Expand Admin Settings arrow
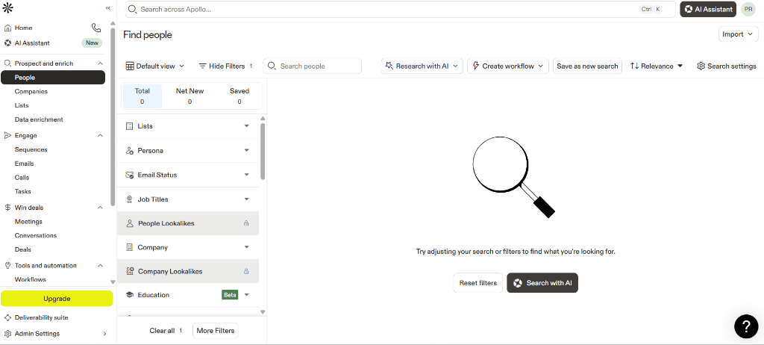 pos(104,334)
